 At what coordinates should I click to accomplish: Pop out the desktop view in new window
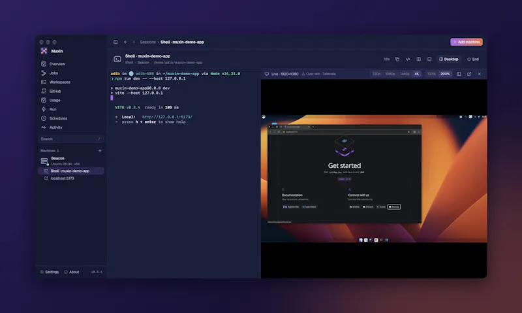click(469, 74)
